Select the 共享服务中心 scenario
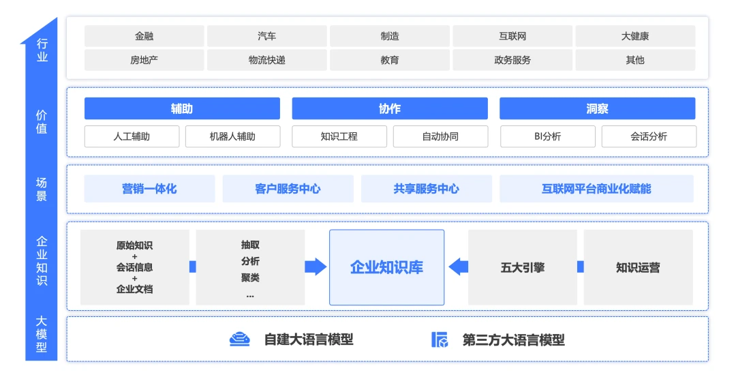The height and width of the screenshot is (379, 736). (426, 189)
